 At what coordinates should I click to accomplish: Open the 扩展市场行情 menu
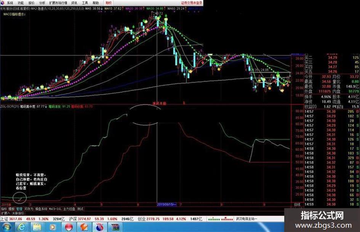coord(58,3)
